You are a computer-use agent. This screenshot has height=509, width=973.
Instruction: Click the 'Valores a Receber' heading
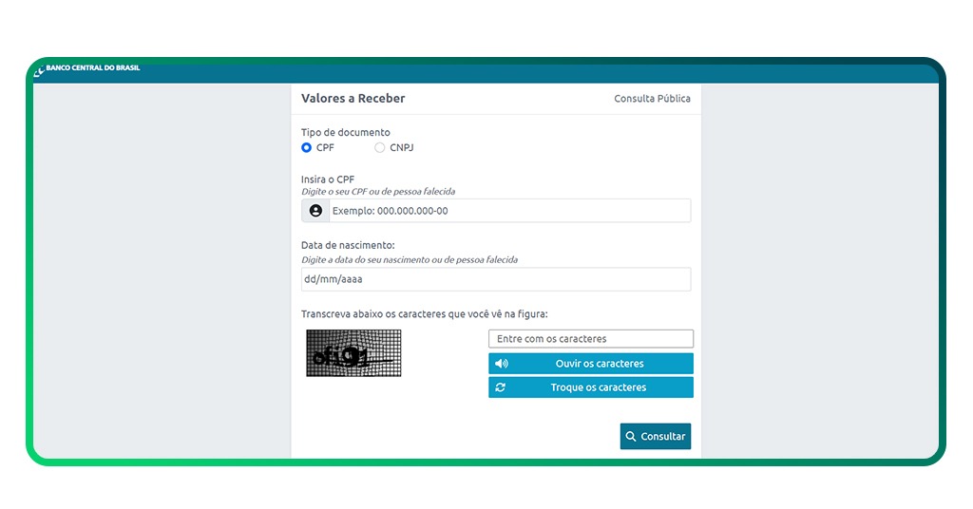[353, 99]
